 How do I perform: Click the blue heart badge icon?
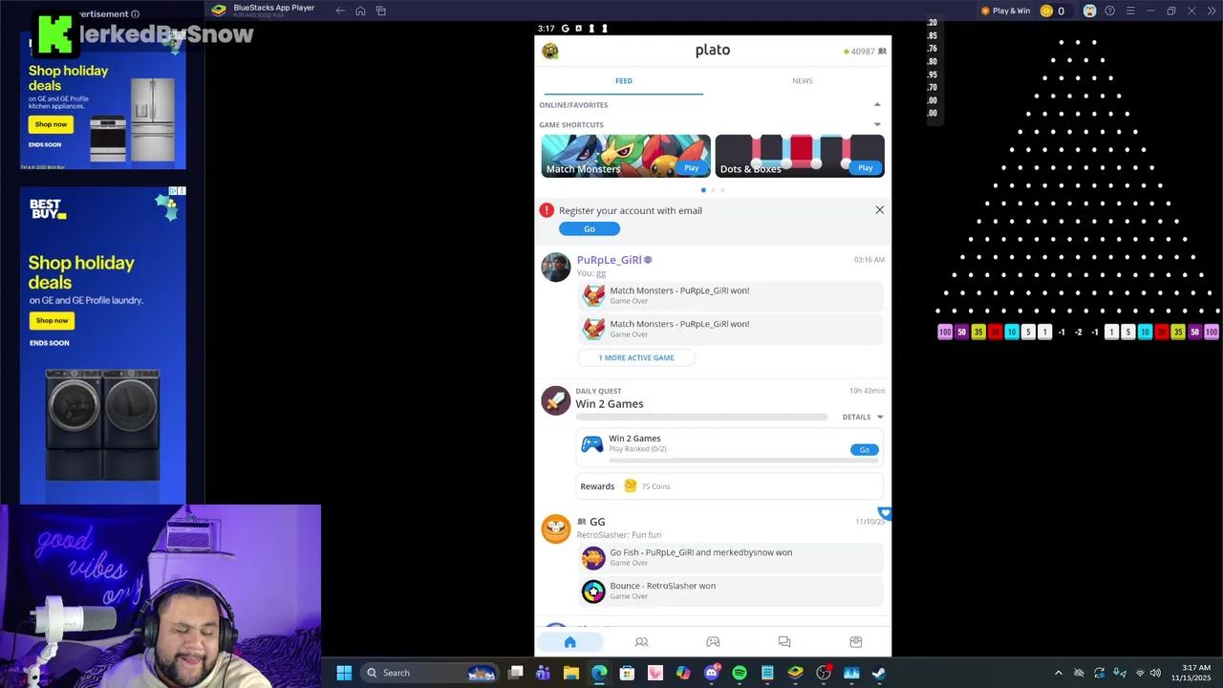coord(885,513)
